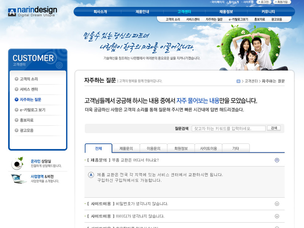304x228 pixels.
Task: Switch to the 제품문의 tab
Action: pos(126,148)
